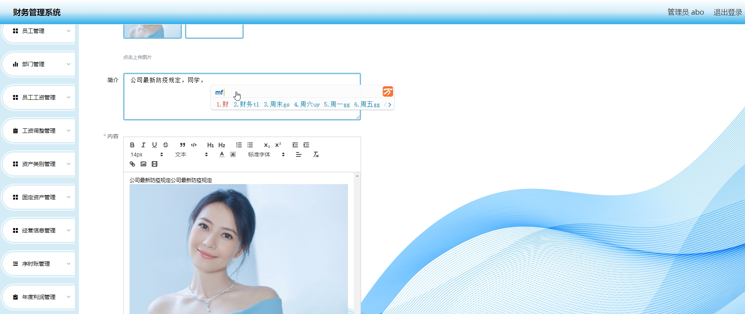The image size is (745, 314).
Task: Apply Heading 1 style
Action: [210, 145]
